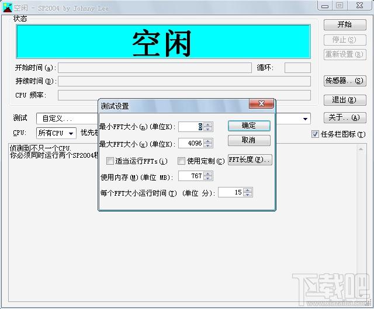This screenshot has height=309, width=374.
Task: Click the 测试设置 dialog title bar
Action: (174, 106)
